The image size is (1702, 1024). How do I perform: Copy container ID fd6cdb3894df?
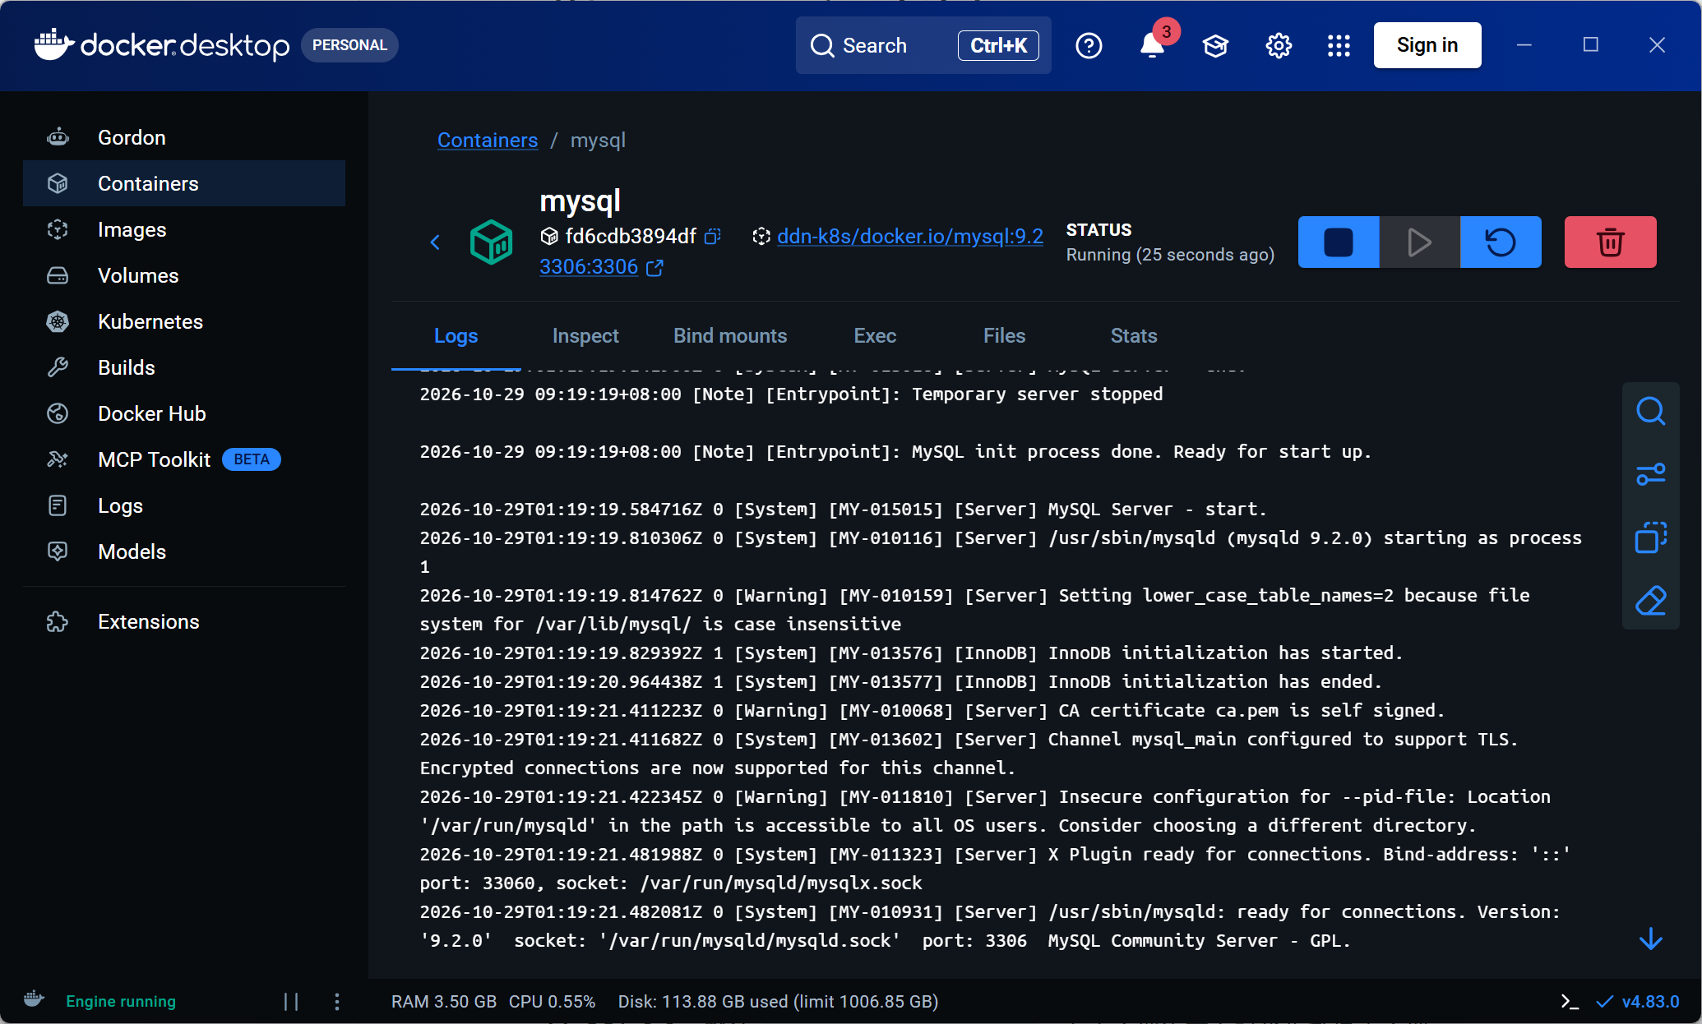pyautogui.click(x=713, y=237)
